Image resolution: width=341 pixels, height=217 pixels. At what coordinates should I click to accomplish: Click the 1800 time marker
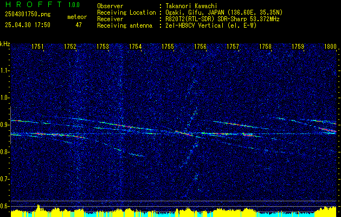click(x=330, y=47)
